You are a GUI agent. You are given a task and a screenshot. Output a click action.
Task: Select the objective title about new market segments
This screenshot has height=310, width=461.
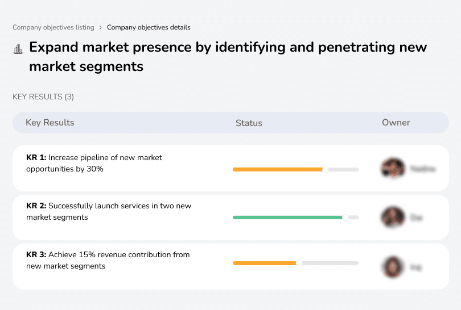coord(228,57)
